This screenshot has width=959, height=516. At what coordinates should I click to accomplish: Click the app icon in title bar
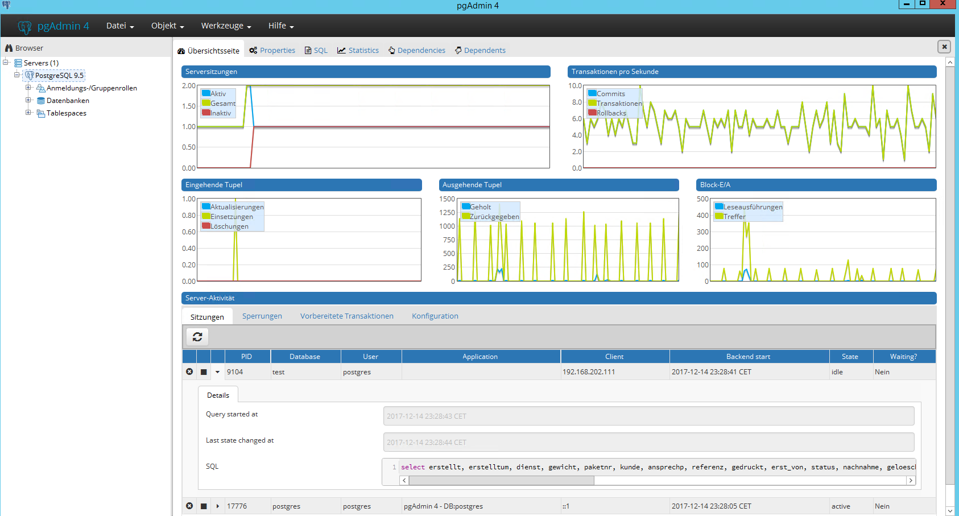(x=6, y=5)
